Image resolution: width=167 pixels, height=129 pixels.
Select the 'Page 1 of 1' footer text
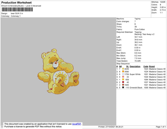[161, 127]
